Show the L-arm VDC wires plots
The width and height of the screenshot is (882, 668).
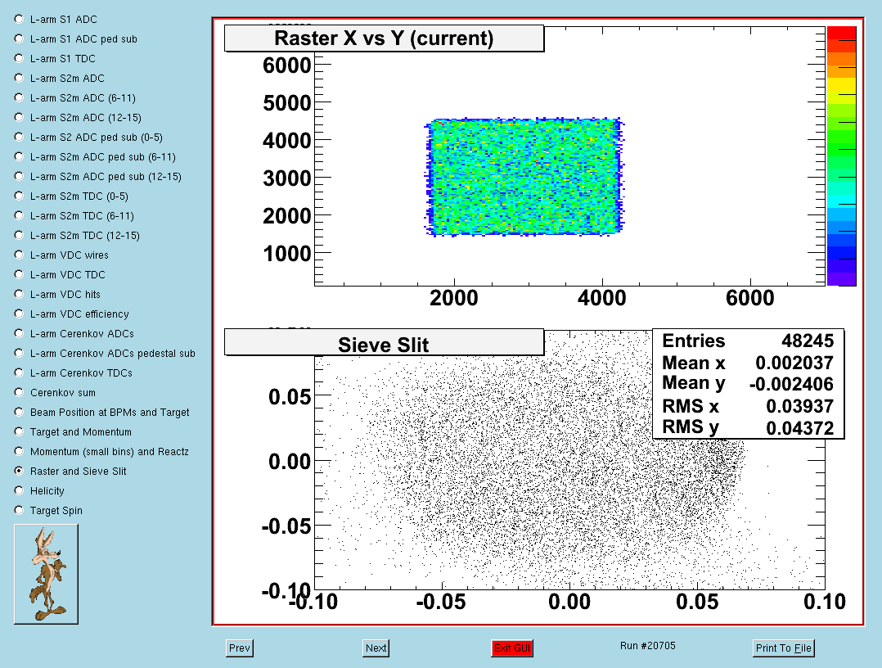19,255
